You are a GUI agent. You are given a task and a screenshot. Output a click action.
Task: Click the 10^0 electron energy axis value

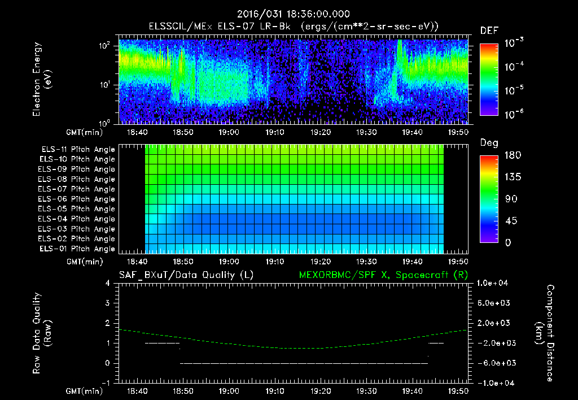pos(104,123)
